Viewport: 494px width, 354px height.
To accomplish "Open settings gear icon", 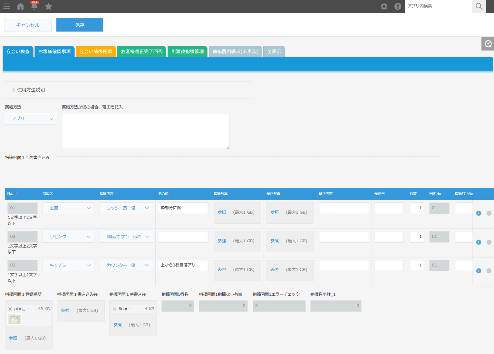I will (x=384, y=6).
